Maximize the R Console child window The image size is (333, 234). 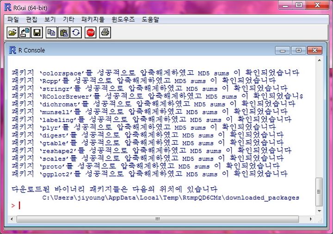[298, 50]
